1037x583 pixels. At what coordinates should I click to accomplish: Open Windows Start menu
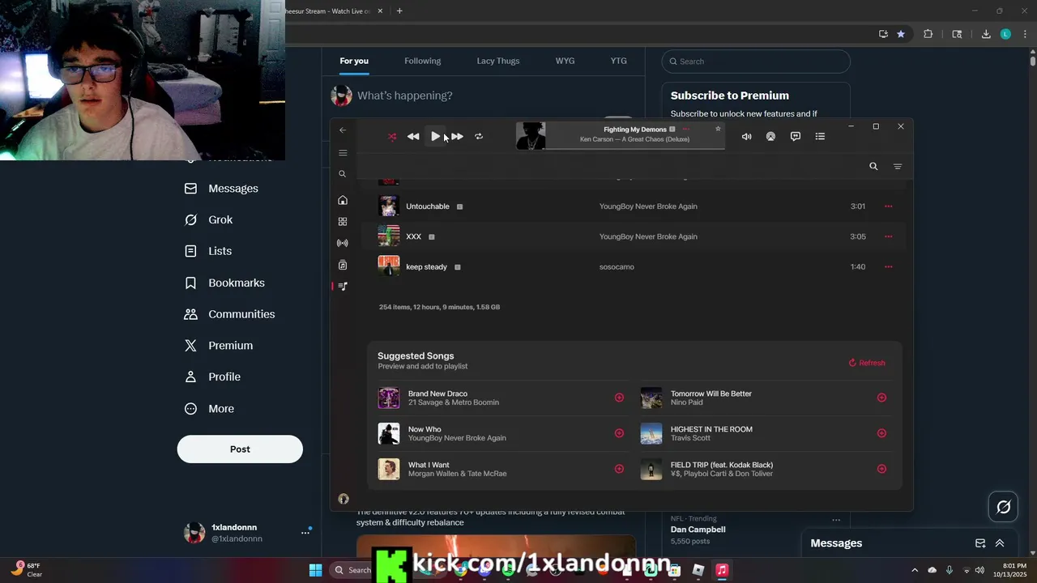pos(315,570)
